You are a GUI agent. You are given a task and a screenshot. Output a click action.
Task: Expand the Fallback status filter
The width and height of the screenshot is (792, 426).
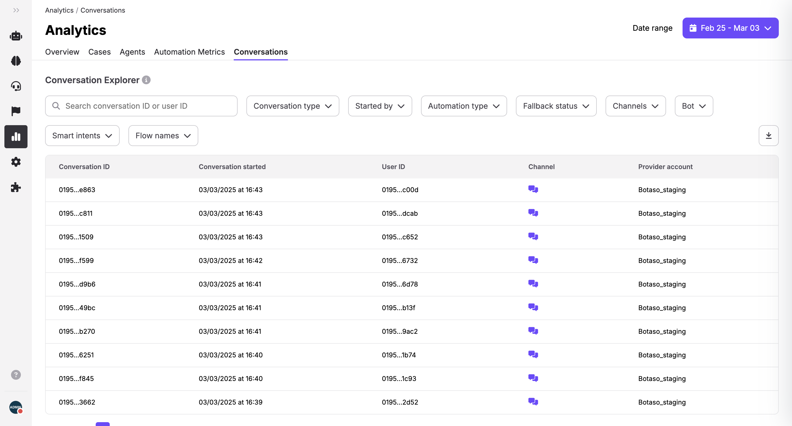[x=556, y=106]
